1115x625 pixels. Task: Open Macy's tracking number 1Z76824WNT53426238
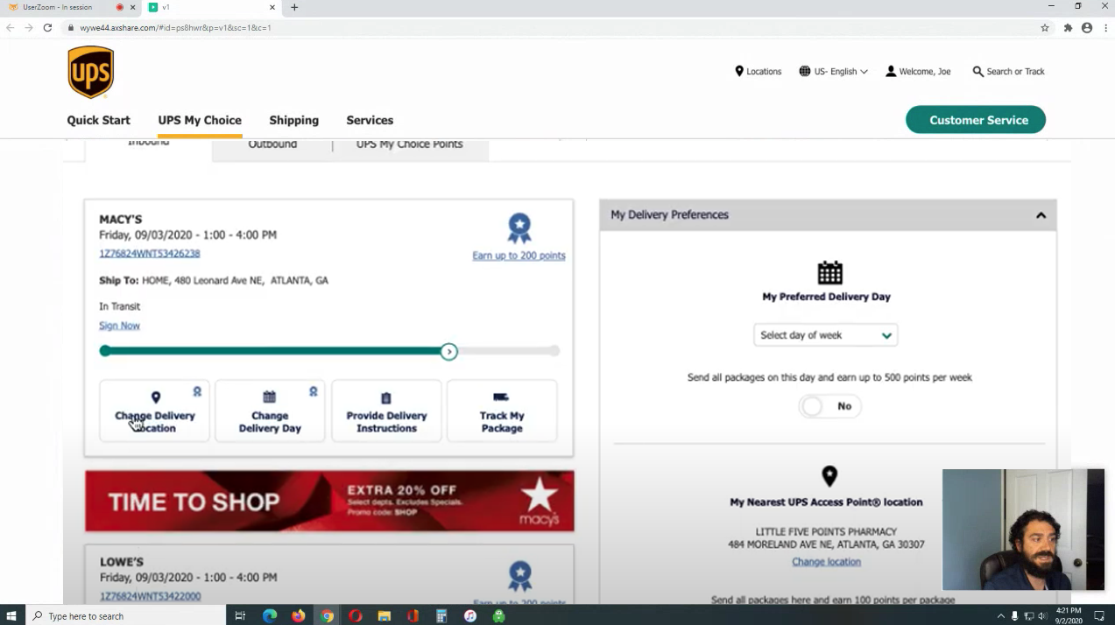coord(150,254)
